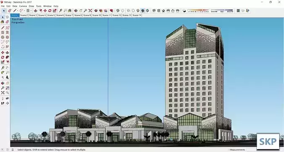This screenshot has width=284, height=152.
Task: Switch to Scene 2 tab
Action: coord(24,15)
